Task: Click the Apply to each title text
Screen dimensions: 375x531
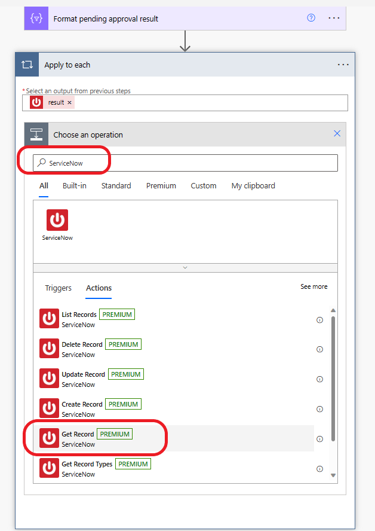Action: (67, 65)
